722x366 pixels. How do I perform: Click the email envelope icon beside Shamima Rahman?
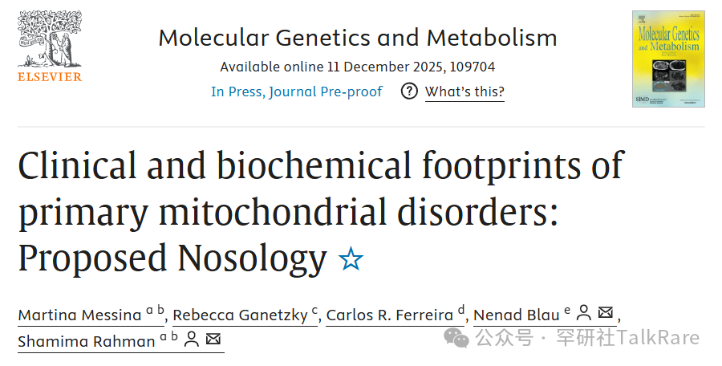[213, 340]
